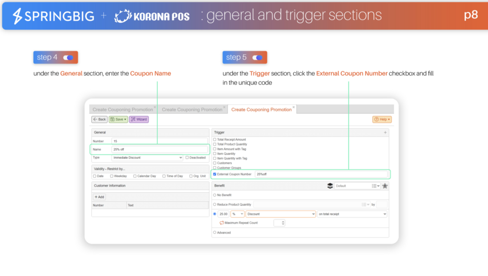Check Total Product Quantity trigger
The height and width of the screenshot is (276, 488).
point(214,144)
